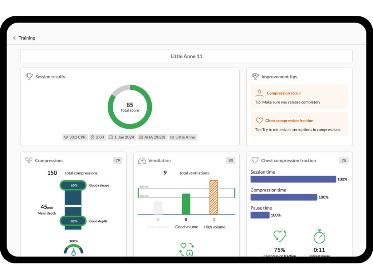This screenshot has width=373, height=279.
Task: Click the High volume label
Action: (214, 227)
